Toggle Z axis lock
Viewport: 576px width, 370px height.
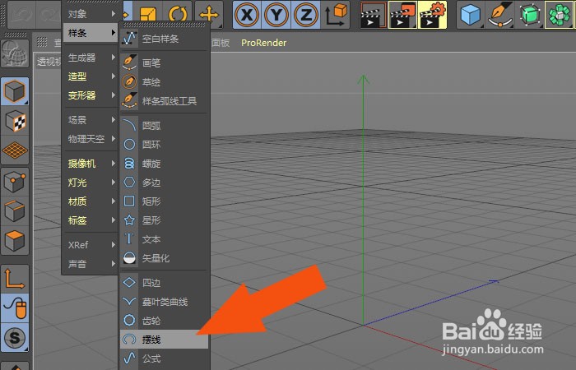pos(305,15)
